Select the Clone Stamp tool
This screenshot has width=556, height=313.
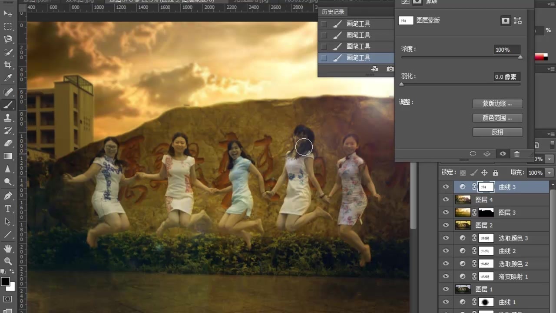tap(8, 118)
